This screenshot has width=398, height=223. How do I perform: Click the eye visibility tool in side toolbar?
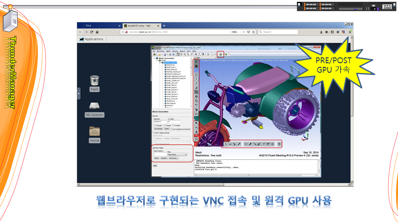(x=196, y=128)
